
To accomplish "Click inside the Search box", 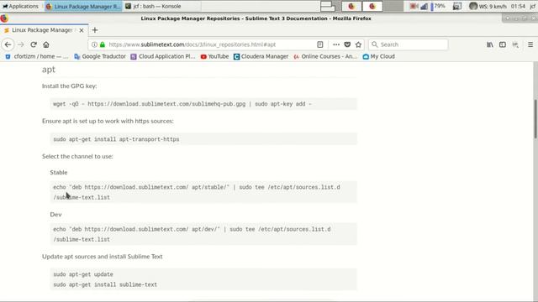I will pyautogui.click(x=409, y=44).
